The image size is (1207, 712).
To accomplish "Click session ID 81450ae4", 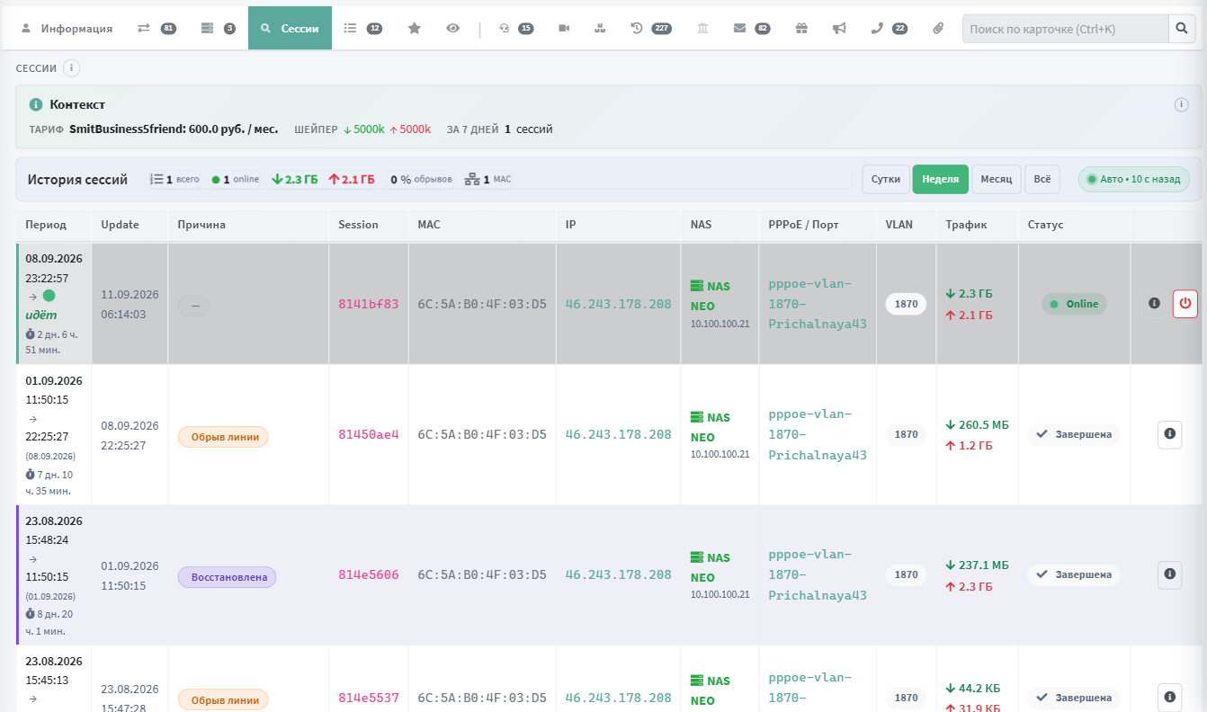I will (x=369, y=434).
